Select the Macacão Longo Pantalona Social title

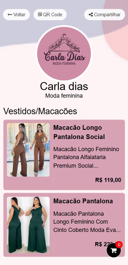(x=79, y=132)
